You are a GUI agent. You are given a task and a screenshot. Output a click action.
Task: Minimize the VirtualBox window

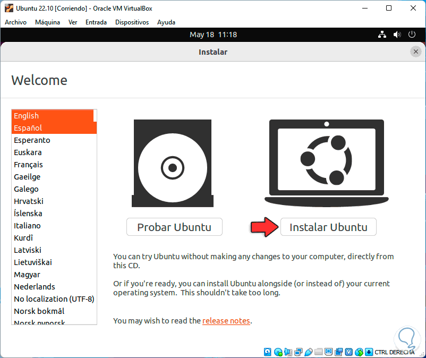(x=365, y=8)
